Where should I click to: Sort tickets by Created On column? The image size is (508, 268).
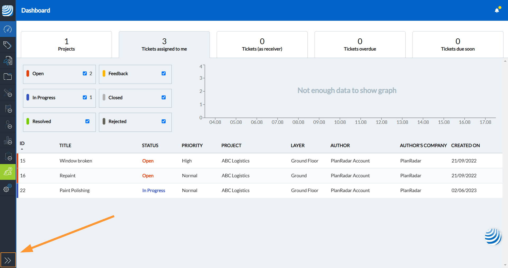pos(465,146)
